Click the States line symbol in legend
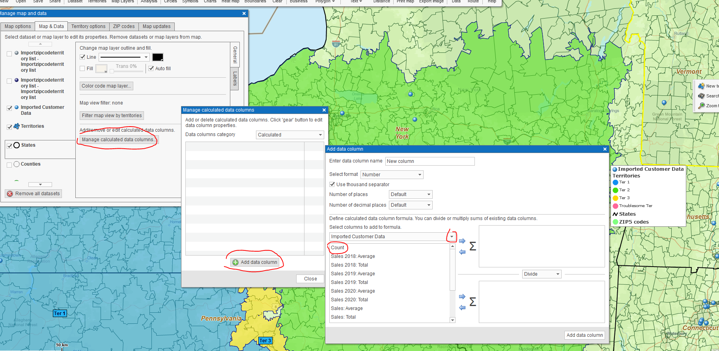 pyautogui.click(x=615, y=214)
